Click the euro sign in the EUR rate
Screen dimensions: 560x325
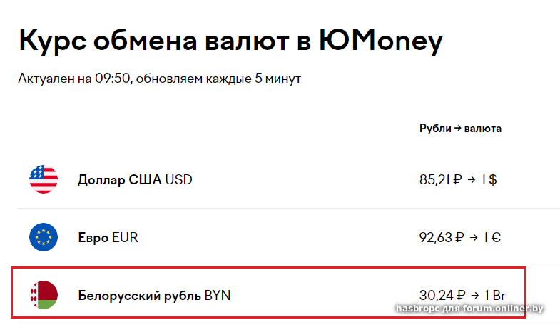(x=496, y=237)
